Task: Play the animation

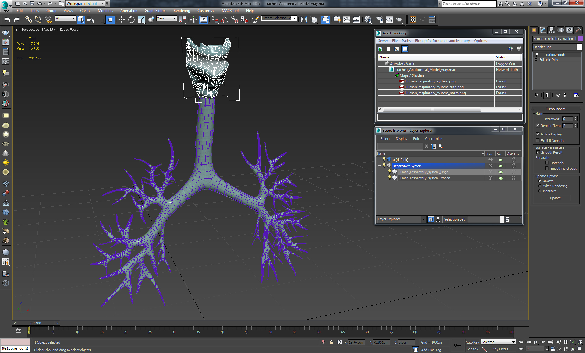Action: (x=536, y=342)
